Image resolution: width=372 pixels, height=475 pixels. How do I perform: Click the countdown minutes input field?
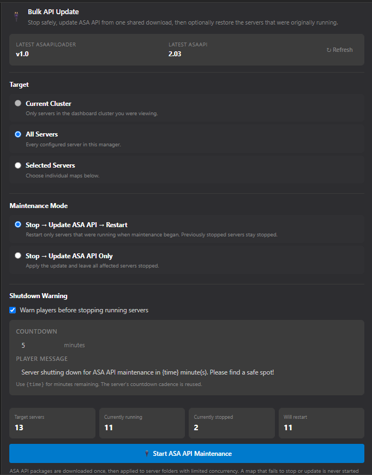click(x=38, y=345)
